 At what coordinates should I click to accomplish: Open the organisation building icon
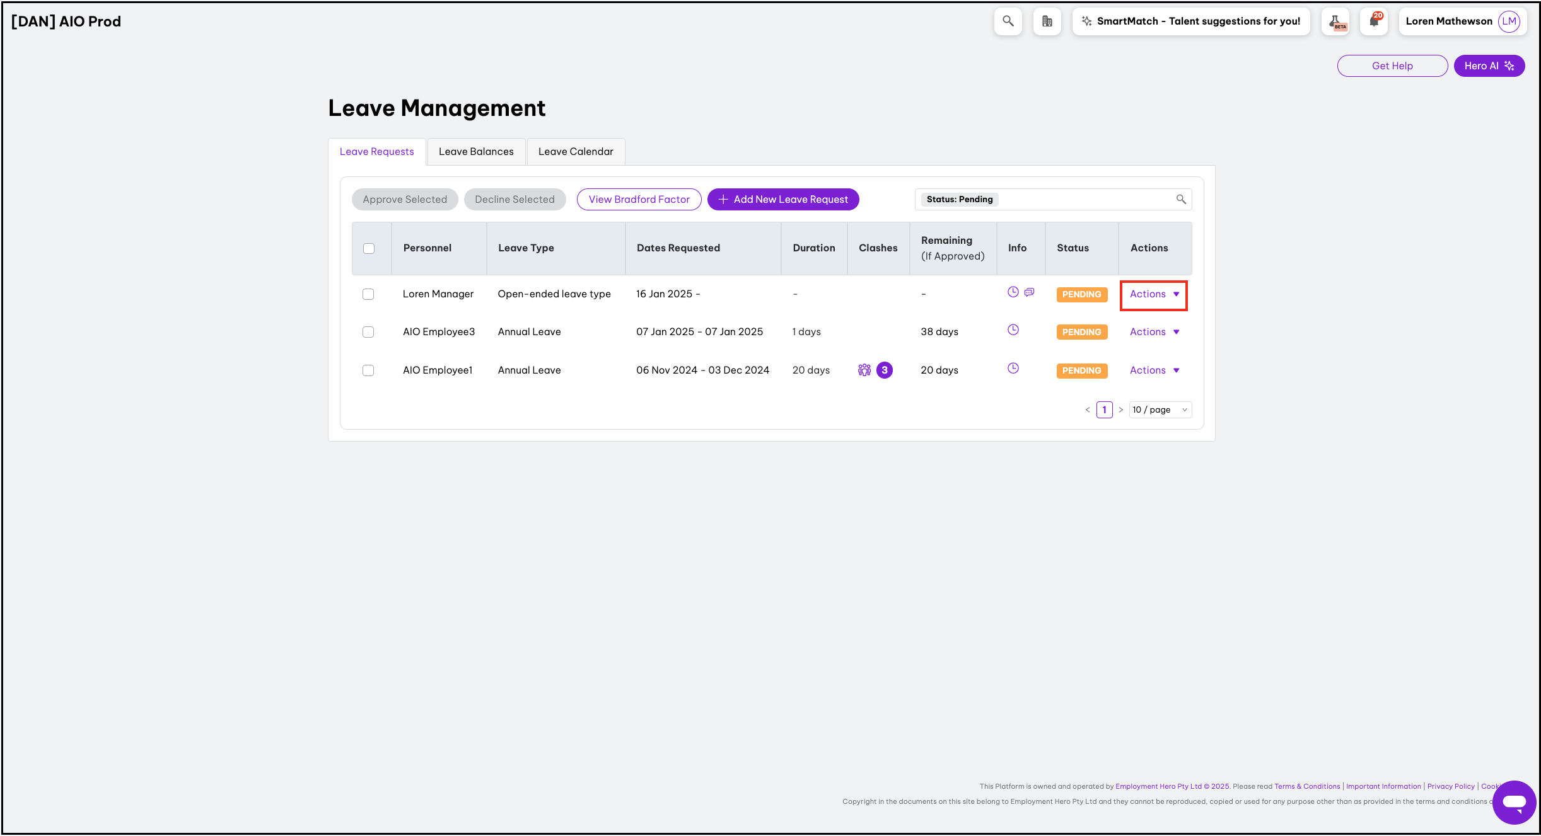[1047, 21]
